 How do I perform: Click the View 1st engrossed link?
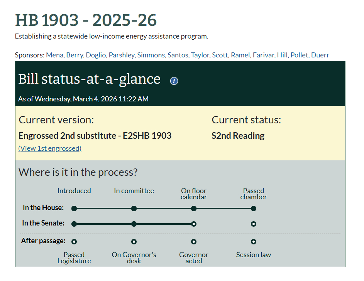(x=50, y=148)
